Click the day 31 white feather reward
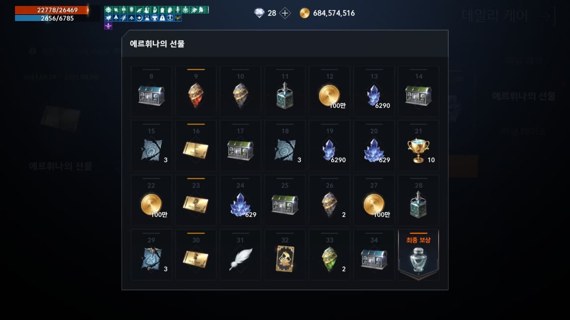 point(240,255)
